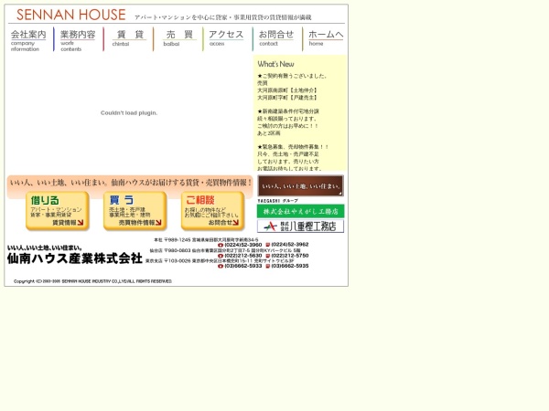Click news item 新南建築条件付宅地分譲

[x=288, y=111]
